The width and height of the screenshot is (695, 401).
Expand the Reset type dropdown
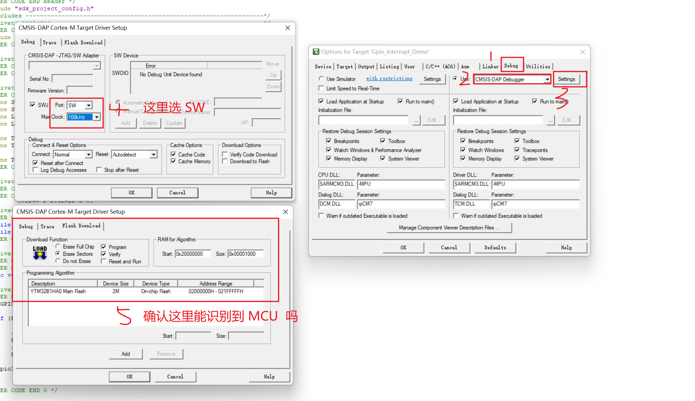pos(154,155)
